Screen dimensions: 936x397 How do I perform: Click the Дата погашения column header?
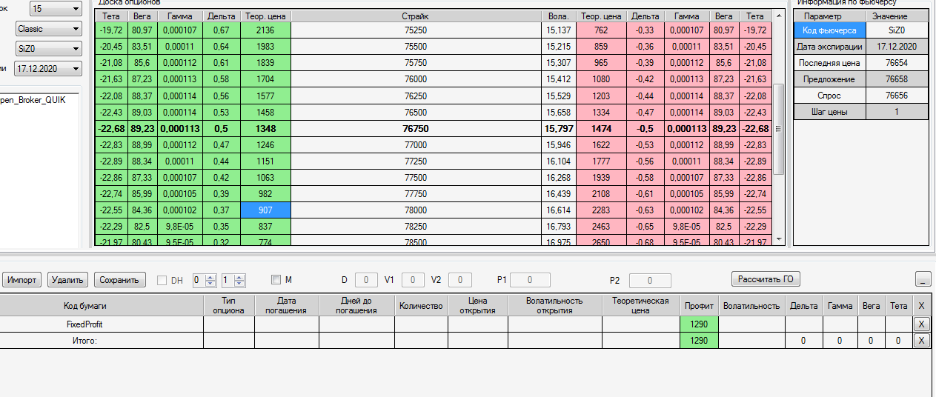click(x=287, y=305)
